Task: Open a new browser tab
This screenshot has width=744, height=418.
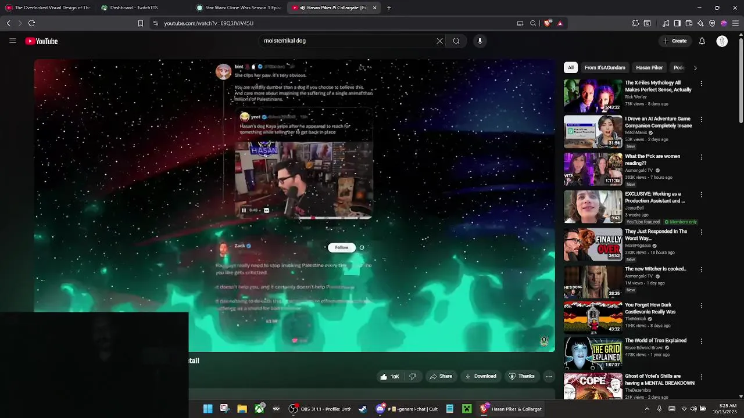Action: (389, 8)
